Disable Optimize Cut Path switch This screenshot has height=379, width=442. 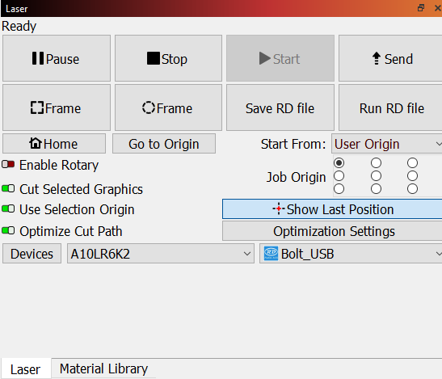8,230
